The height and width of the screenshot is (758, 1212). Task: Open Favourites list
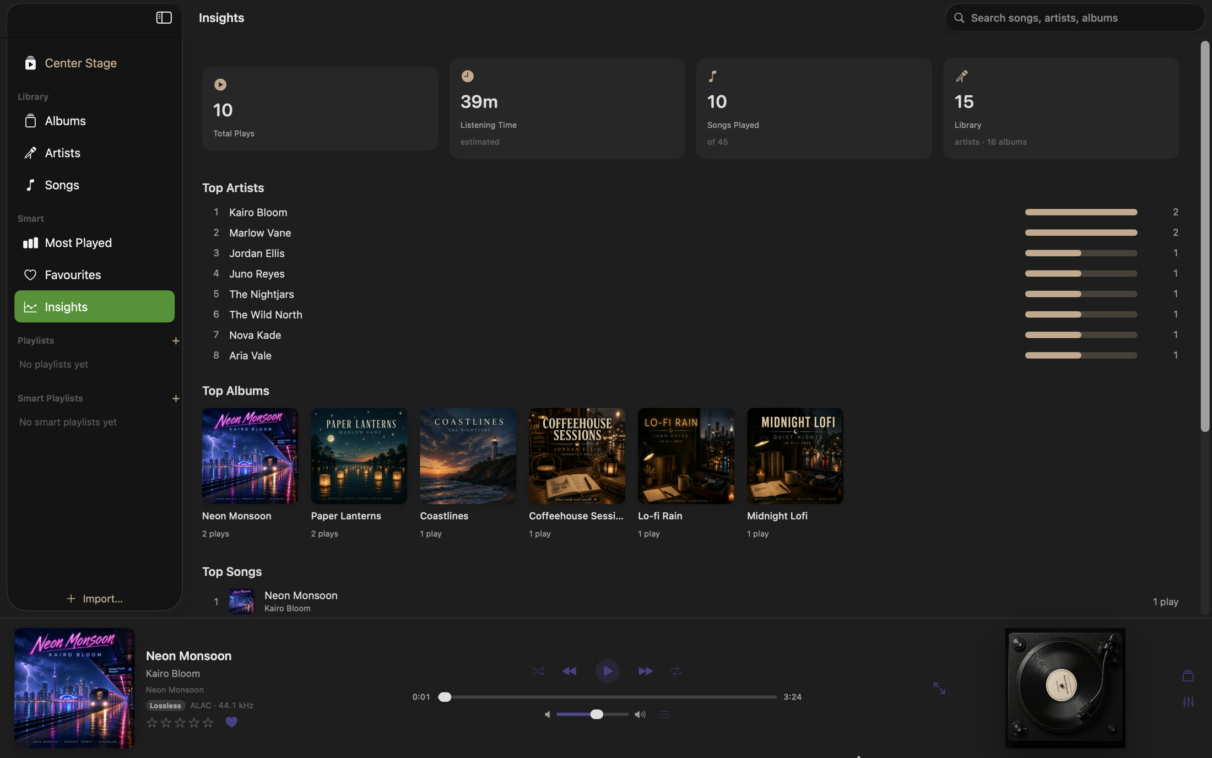tap(94, 275)
